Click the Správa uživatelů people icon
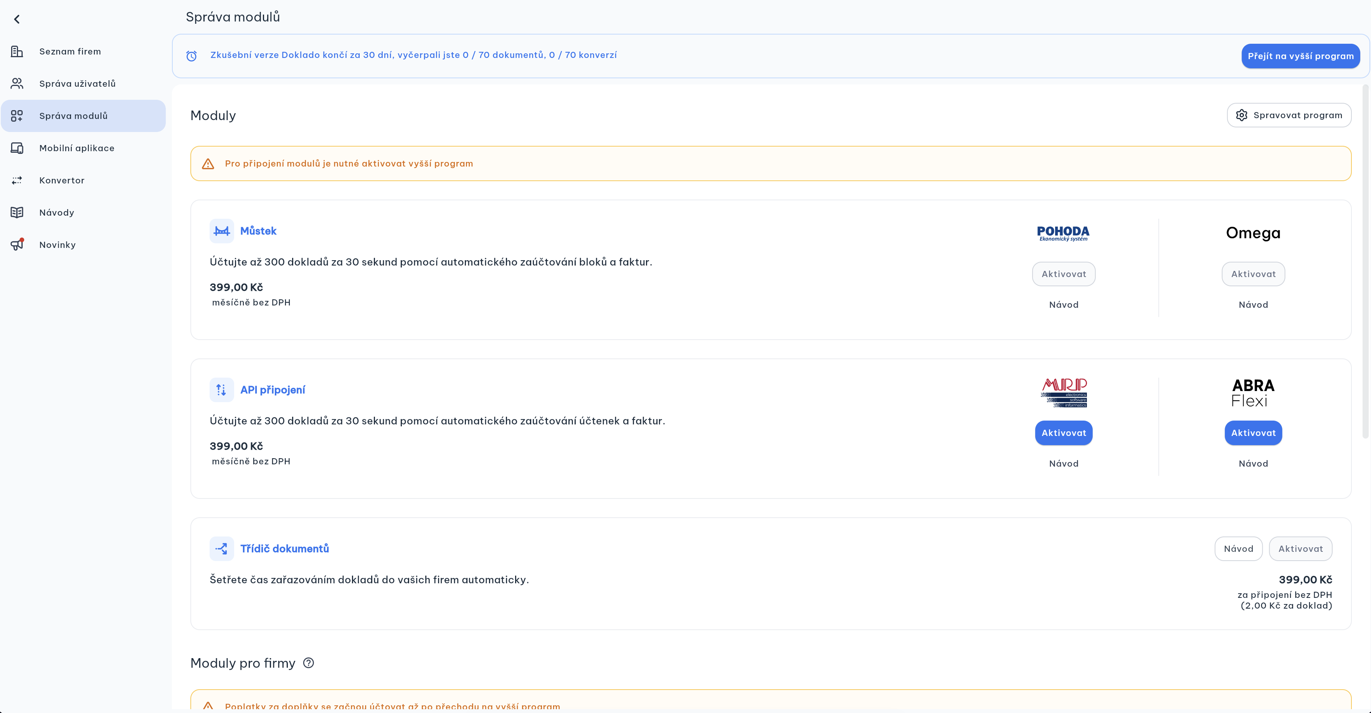Viewport: 1371px width, 713px height. [x=17, y=84]
